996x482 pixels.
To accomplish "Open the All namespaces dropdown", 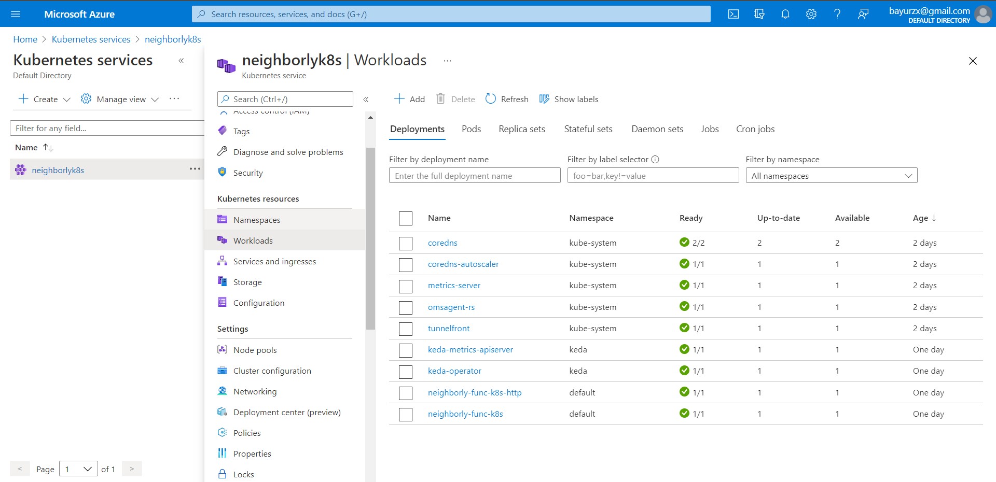I will pyautogui.click(x=832, y=176).
